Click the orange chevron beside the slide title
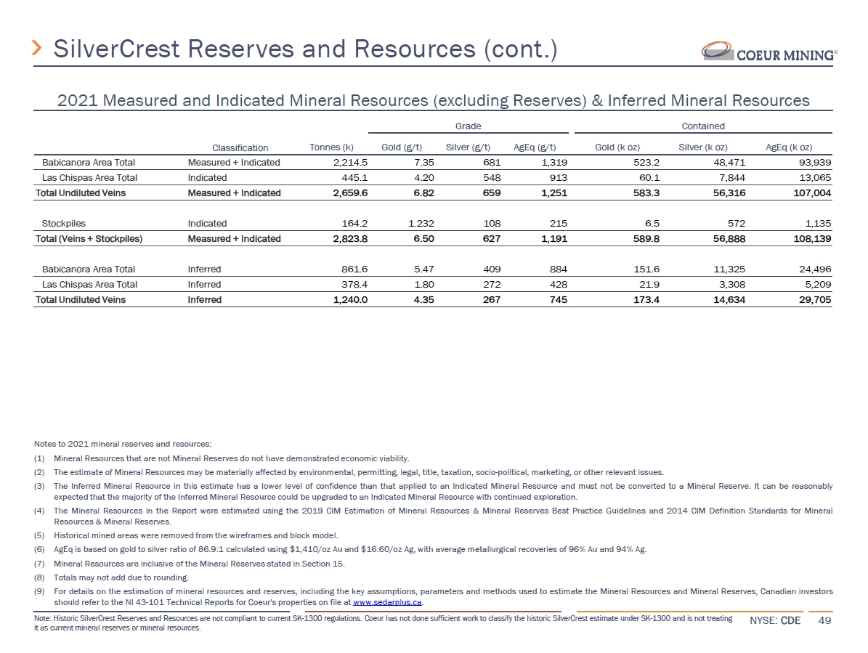Viewport: 868px width, 653px height. [x=38, y=49]
